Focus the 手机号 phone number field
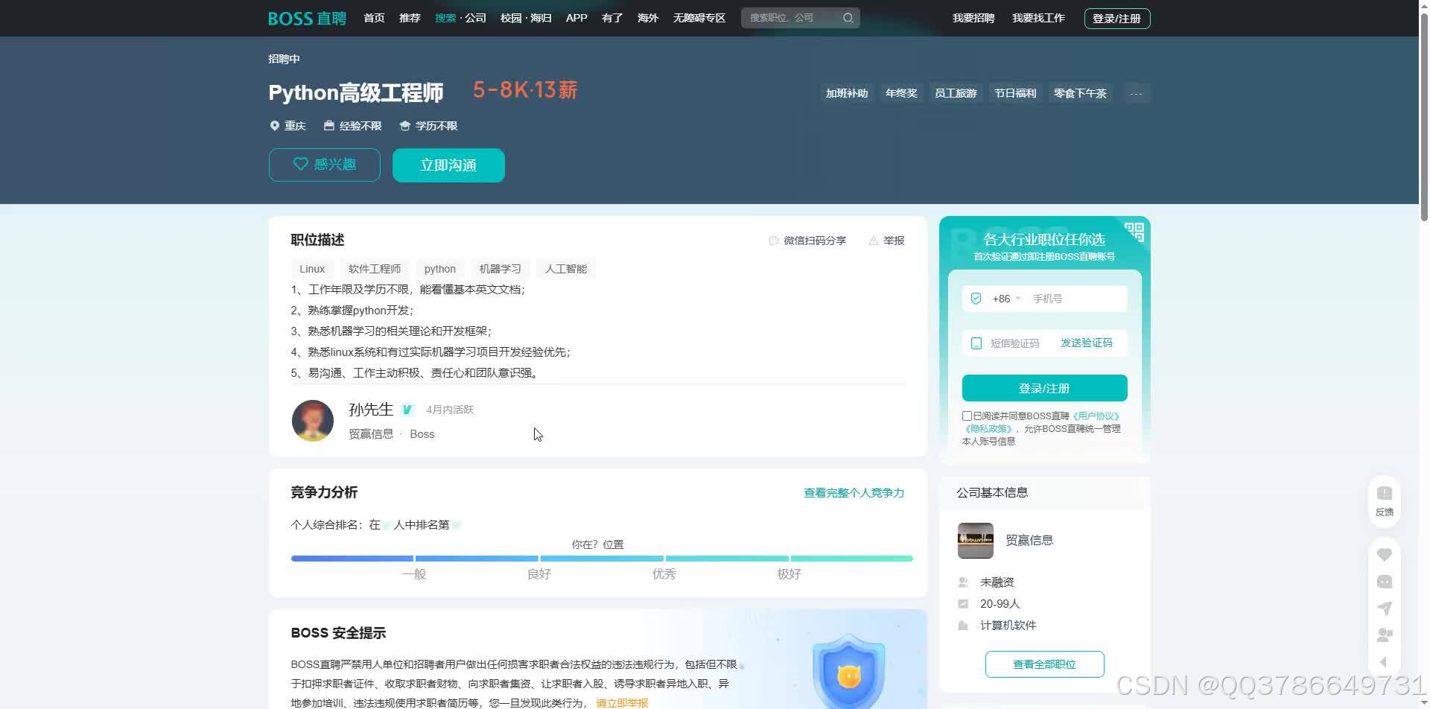1430x709 pixels. (1078, 299)
